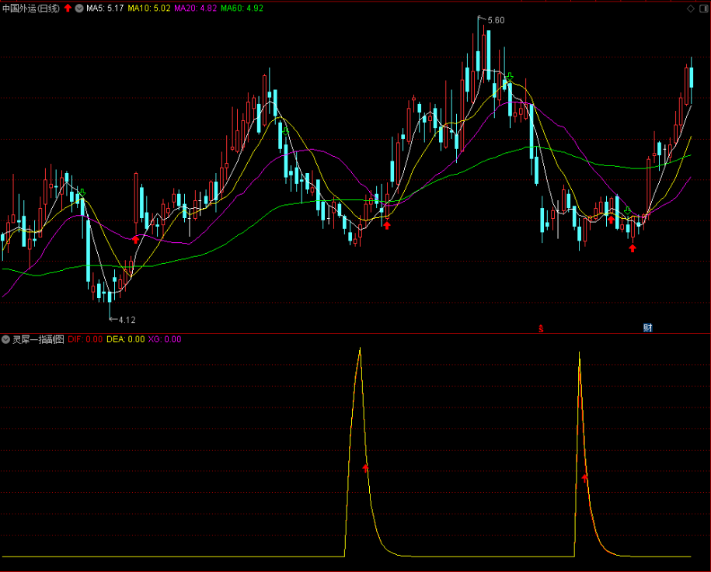The width and height of the screenshot is (711, 572).
Task: Click the red arrow on second indicator peak
Action: coord(584,477)
